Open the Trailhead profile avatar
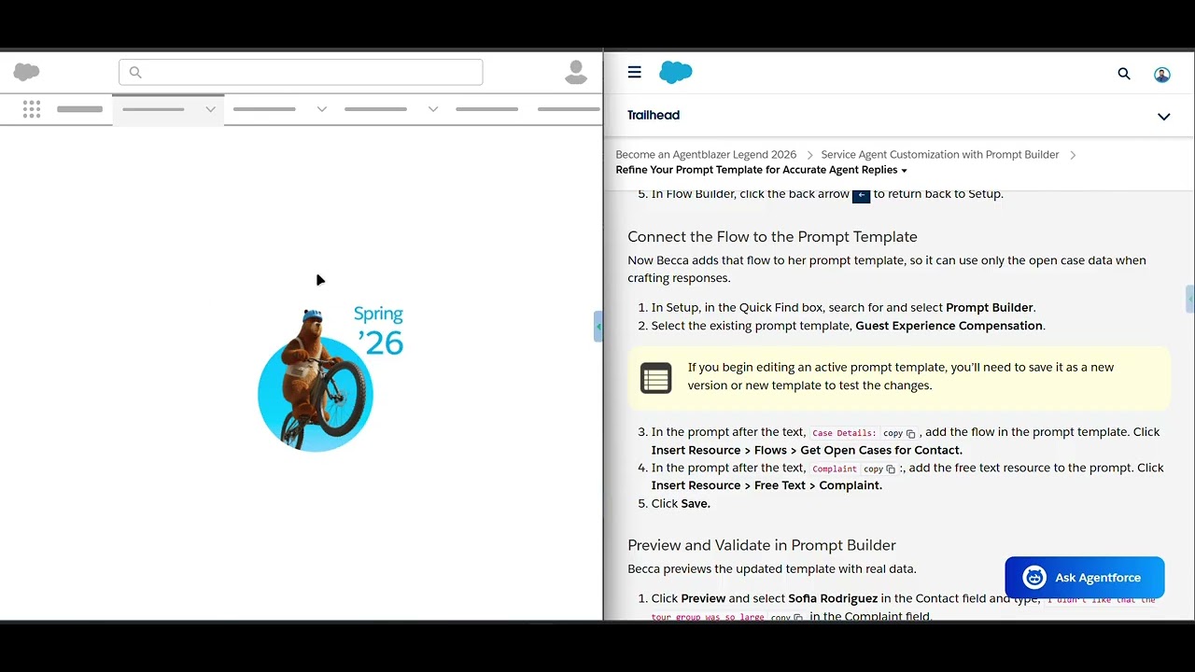Viewport: 1195px width, 672px height. (x=1162, y=74)
